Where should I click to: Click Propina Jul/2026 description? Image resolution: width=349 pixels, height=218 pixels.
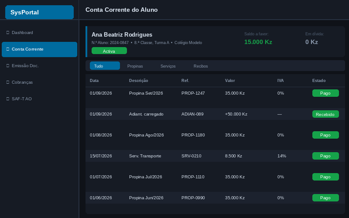(145, 177)
